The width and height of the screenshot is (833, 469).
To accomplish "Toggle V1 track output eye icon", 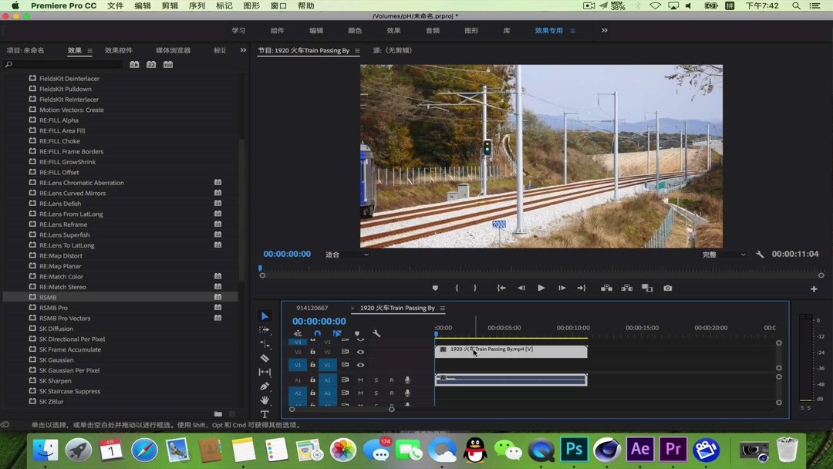I will coord(360,365).
